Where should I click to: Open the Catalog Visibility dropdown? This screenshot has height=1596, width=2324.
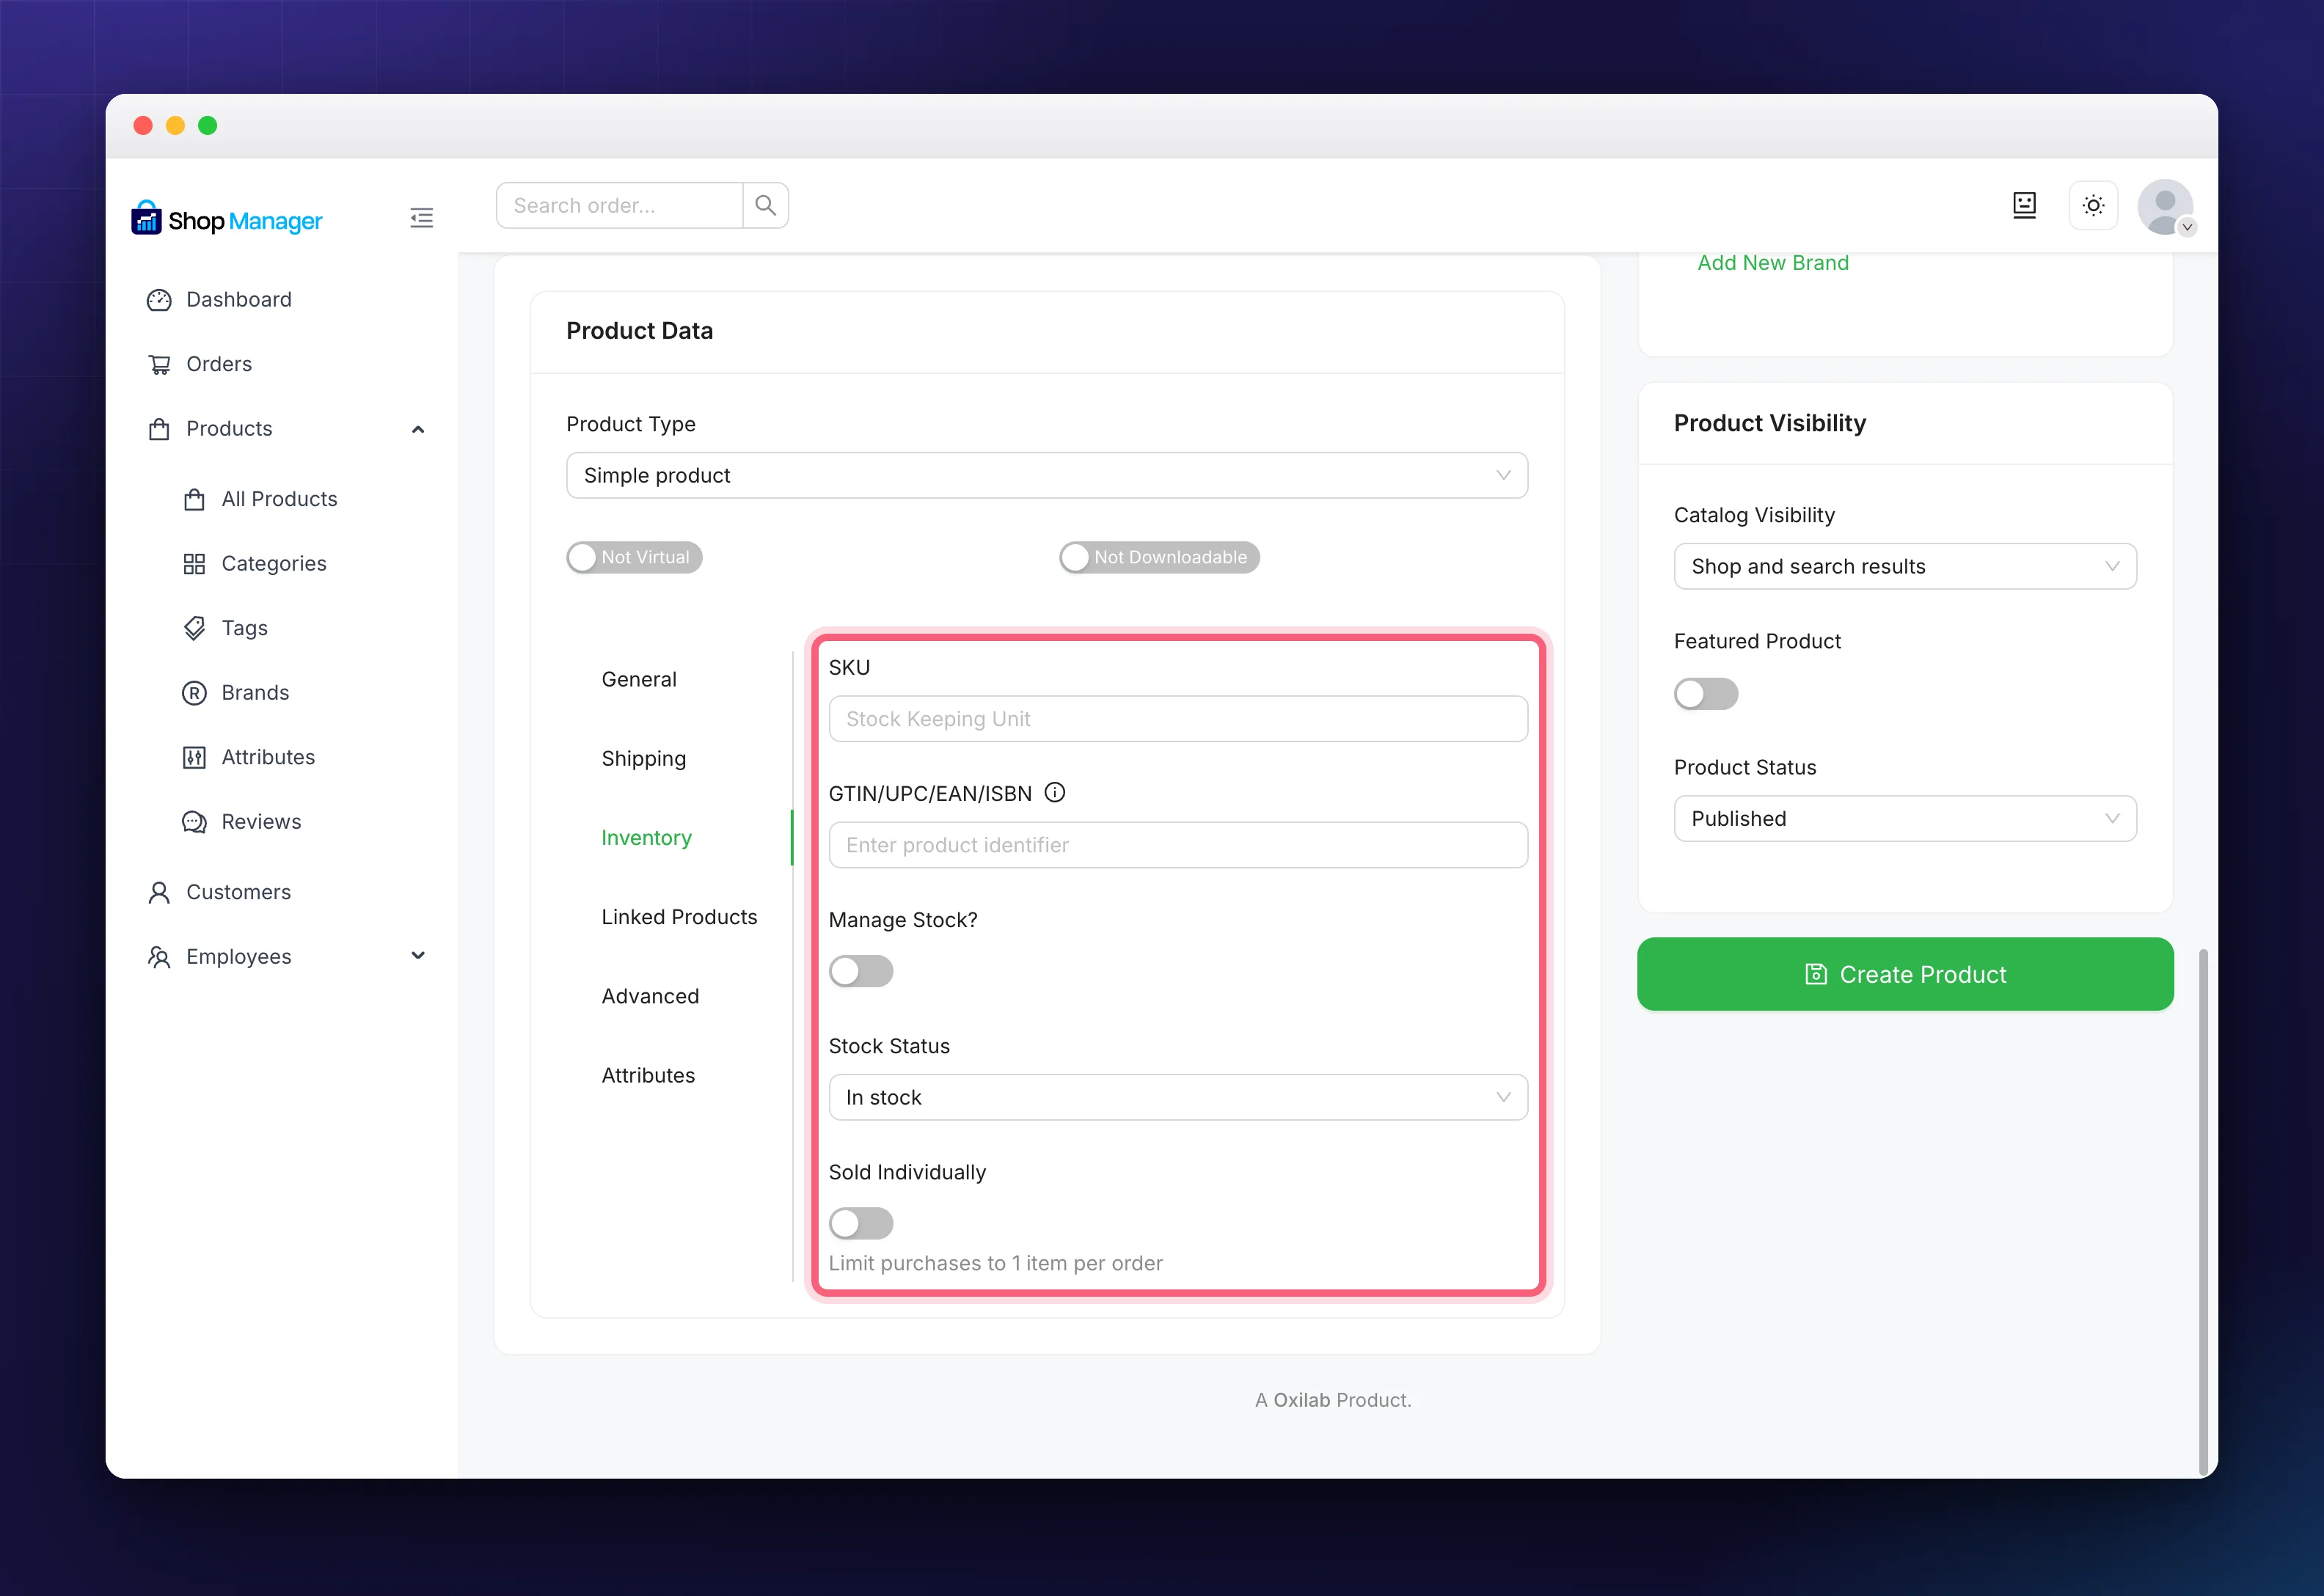click(x=1904, y=566)
